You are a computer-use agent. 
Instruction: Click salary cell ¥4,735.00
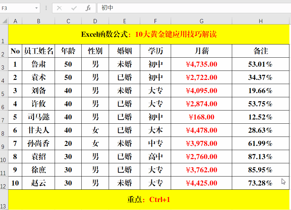coord(201,64)
